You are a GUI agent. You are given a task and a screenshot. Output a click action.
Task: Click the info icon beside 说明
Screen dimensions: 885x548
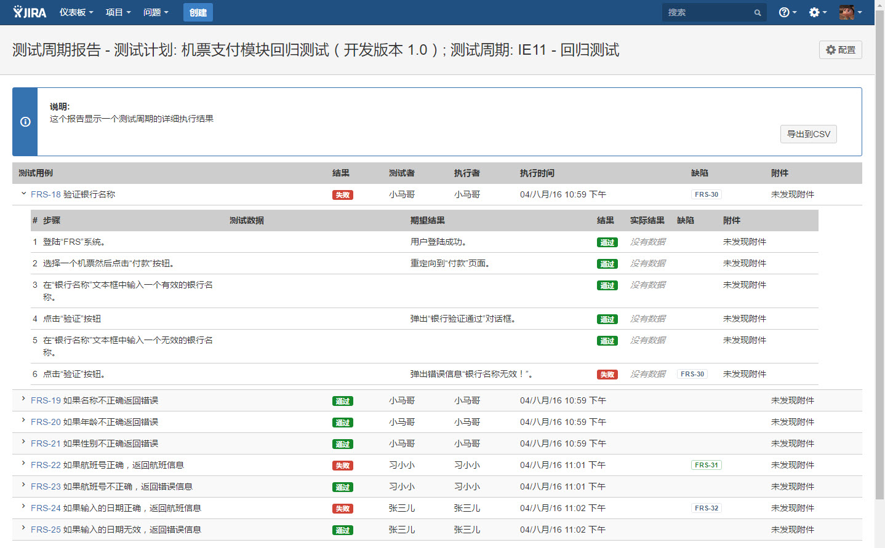pyautogui.click(x=25, y=122)
